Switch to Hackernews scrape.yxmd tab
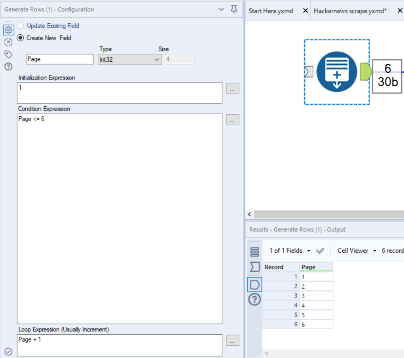This screenshot has height=358, width=404. (350, 11)
